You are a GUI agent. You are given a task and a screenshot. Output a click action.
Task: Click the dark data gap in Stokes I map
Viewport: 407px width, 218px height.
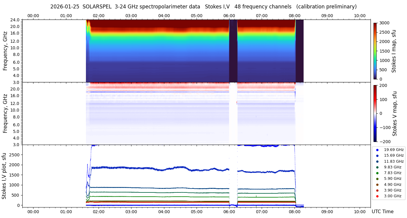pyautogui.click(x=233, y=51)
